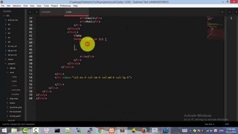Select 3.php in the sidebar
The height and width of the screenshot is (134, 238).
tap(14, 86)
